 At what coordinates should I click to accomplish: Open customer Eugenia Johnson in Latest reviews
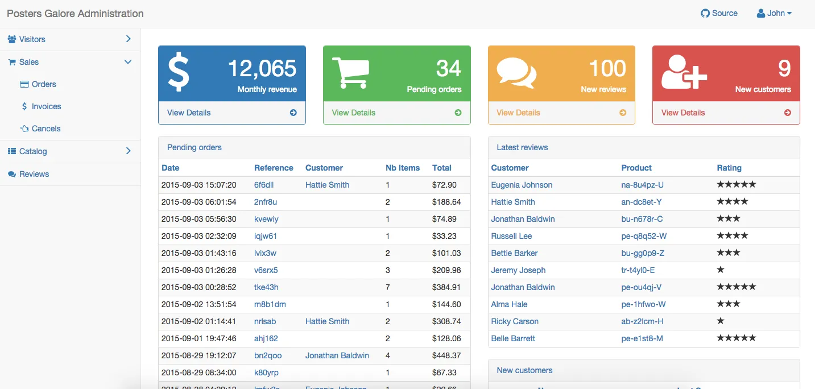522,185
